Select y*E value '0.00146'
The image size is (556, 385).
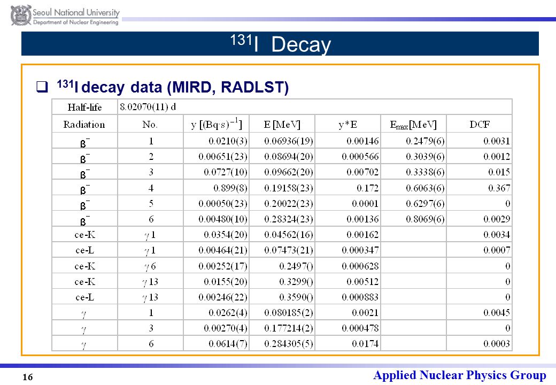363,141
